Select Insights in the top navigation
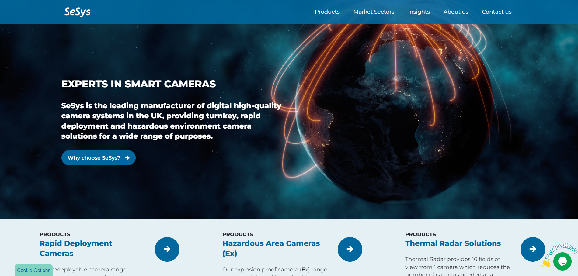This screenshot has width=578, height=276. 419,12
